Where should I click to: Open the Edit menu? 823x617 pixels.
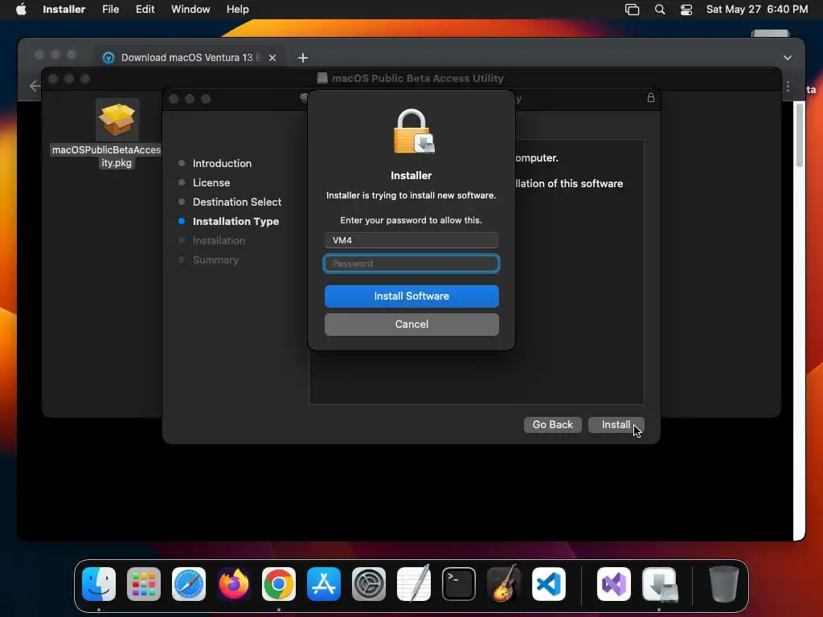[x=145, y=10]
